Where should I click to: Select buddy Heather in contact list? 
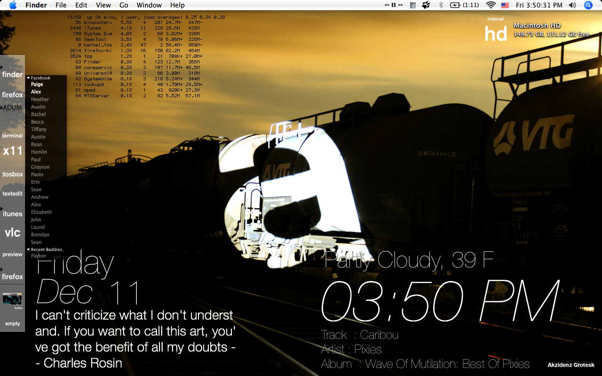[x=40, y=100]
